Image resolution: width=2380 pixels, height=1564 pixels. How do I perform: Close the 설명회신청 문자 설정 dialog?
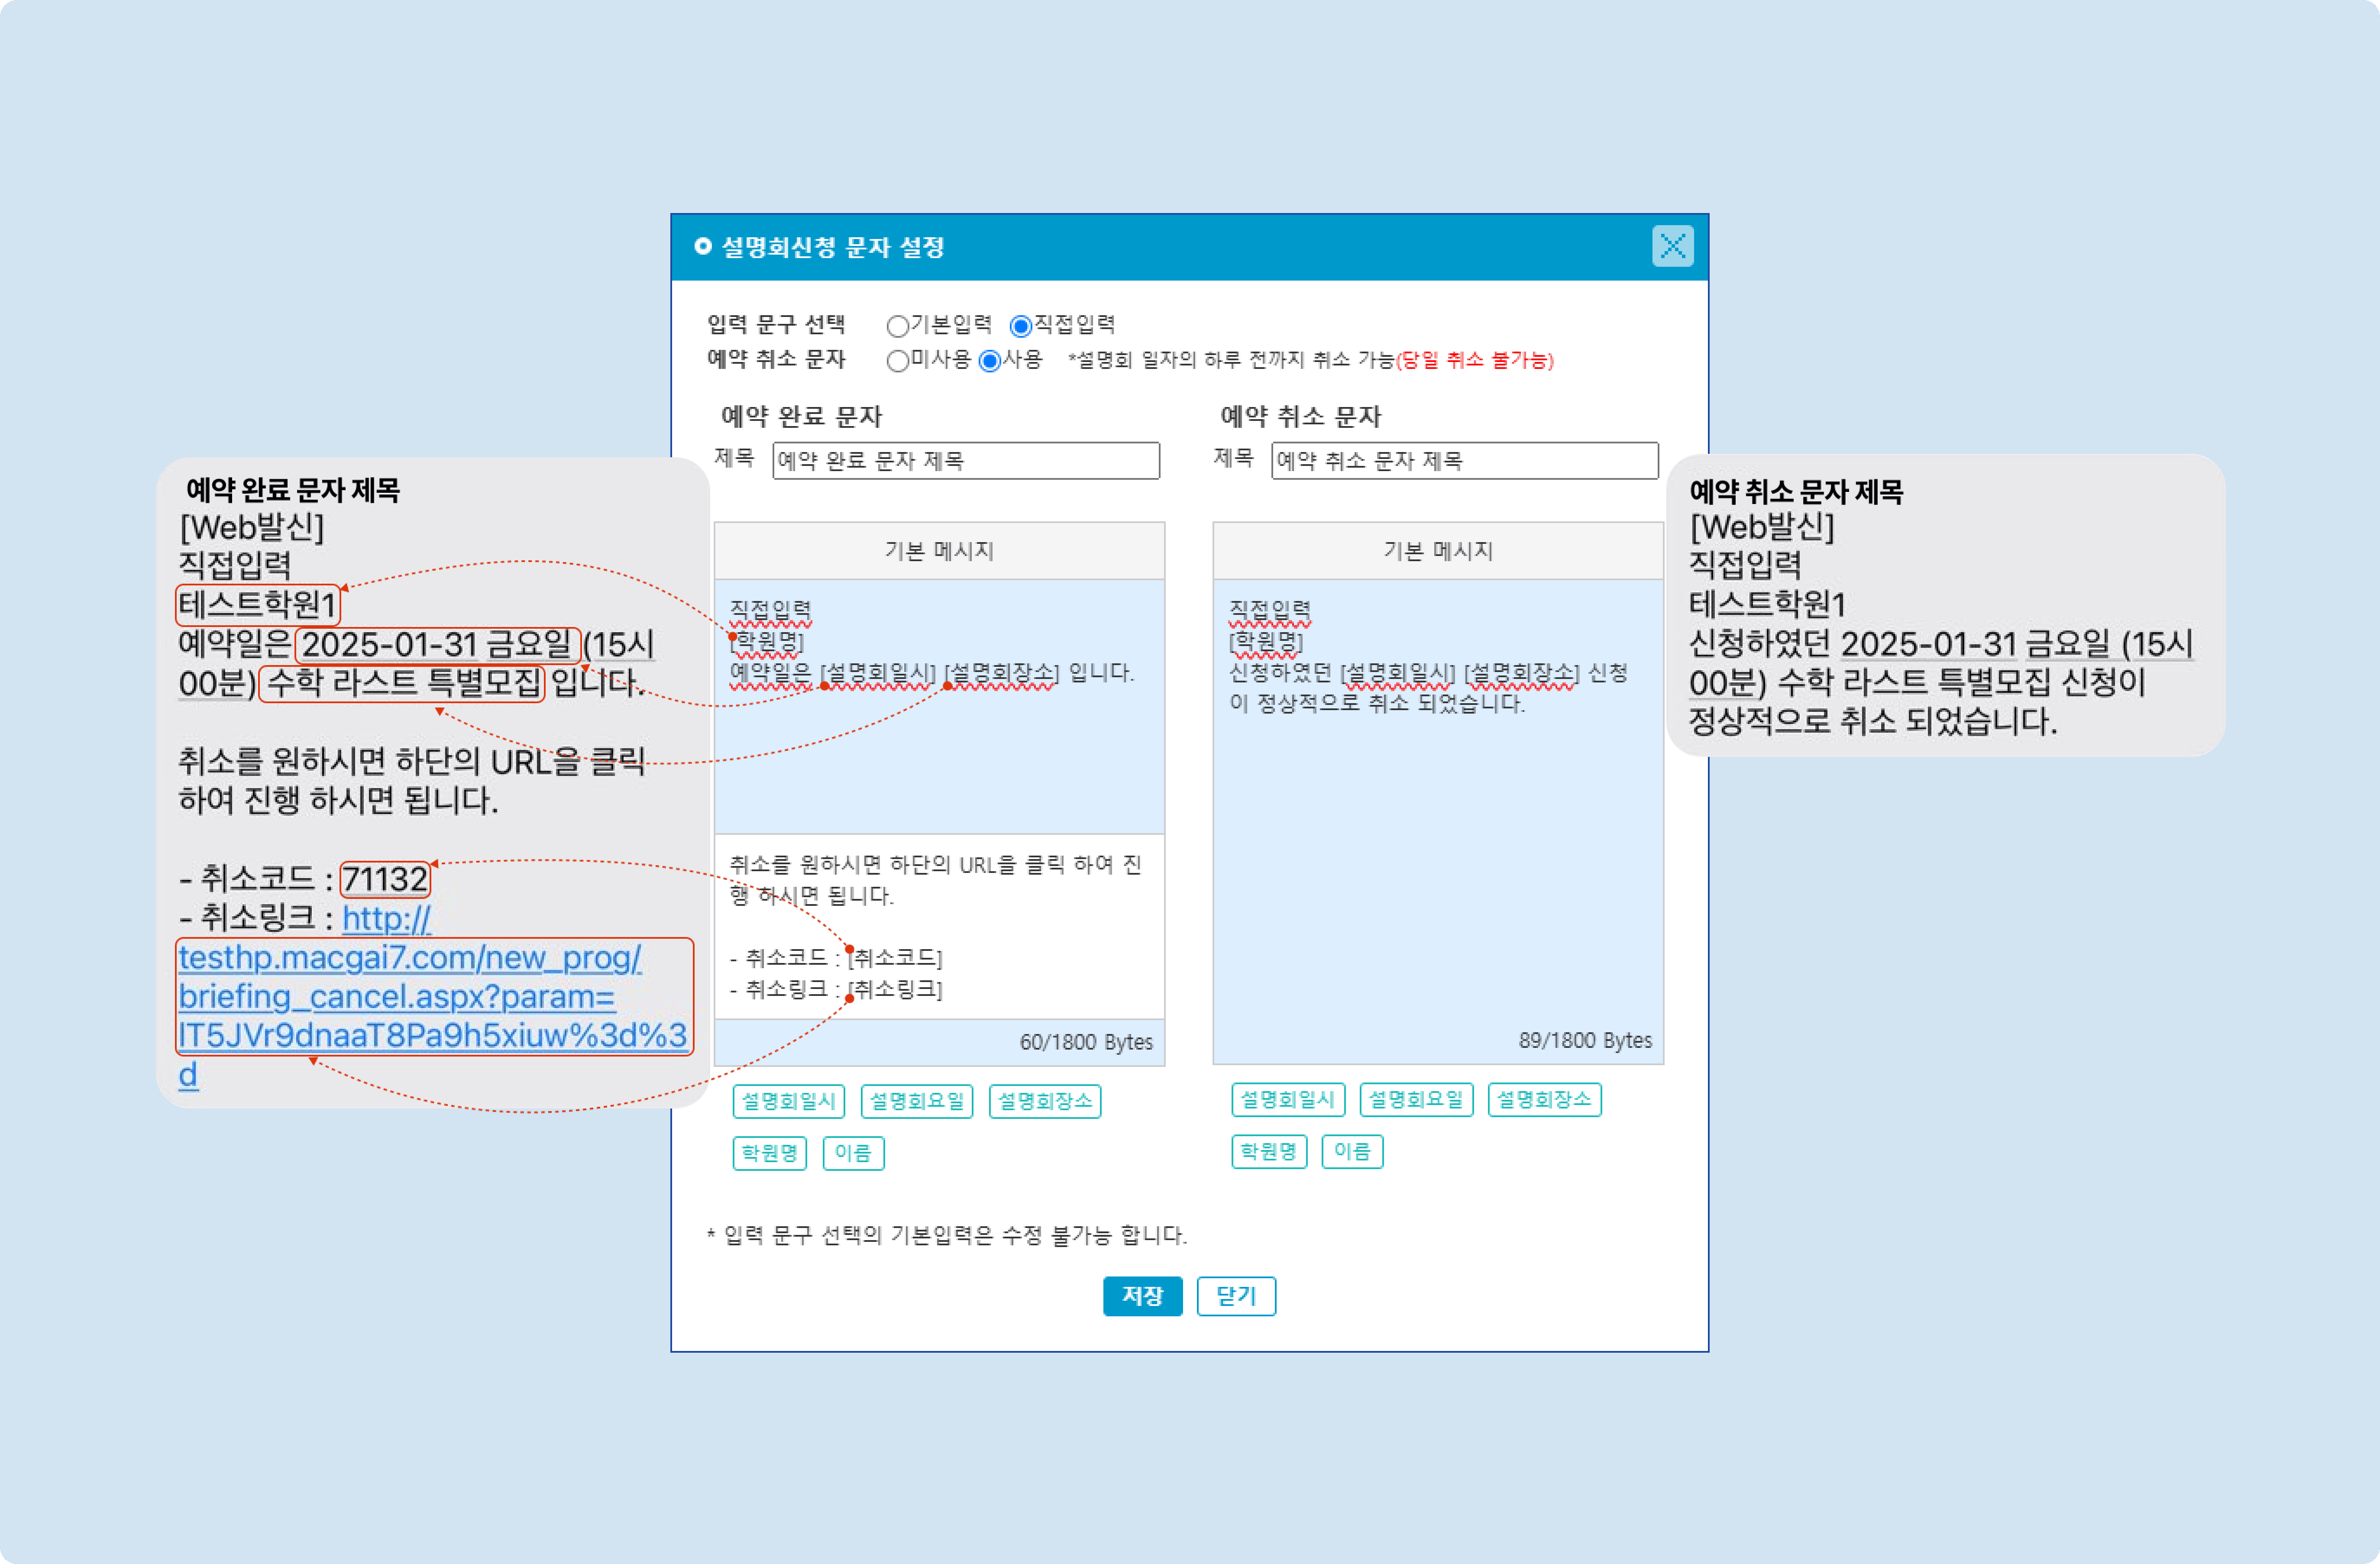click(x=1672, y=246)
